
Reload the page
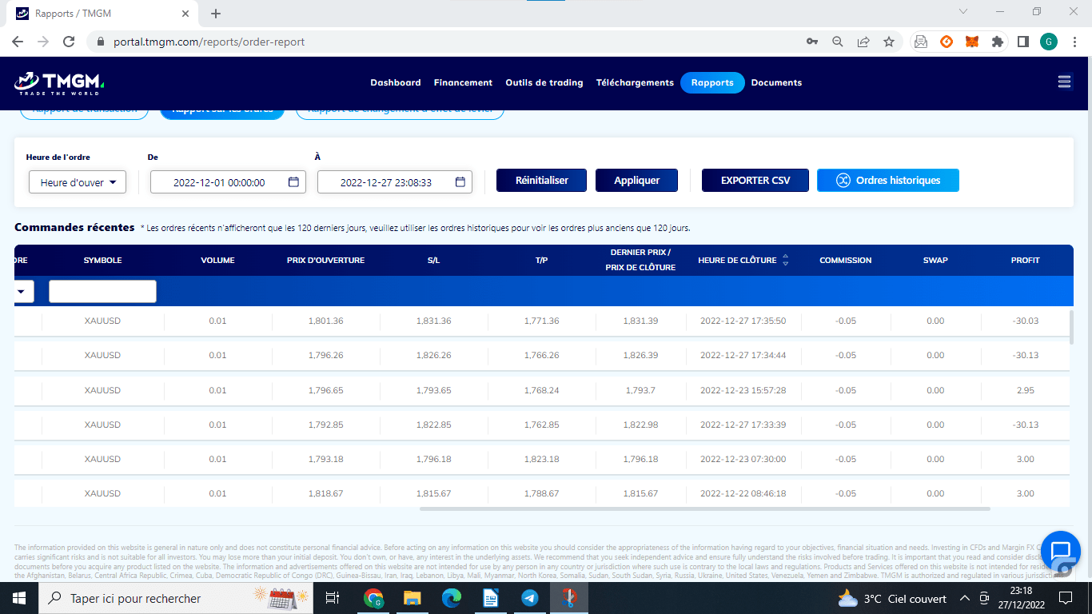point(69,42)
